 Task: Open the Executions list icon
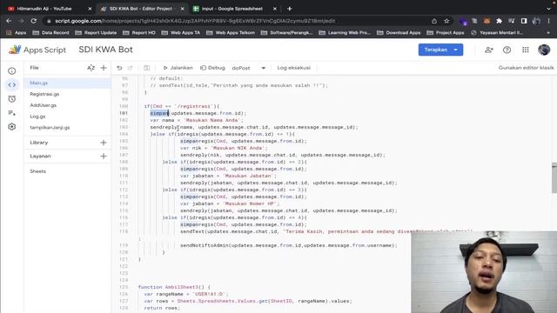tap(11, 113)
